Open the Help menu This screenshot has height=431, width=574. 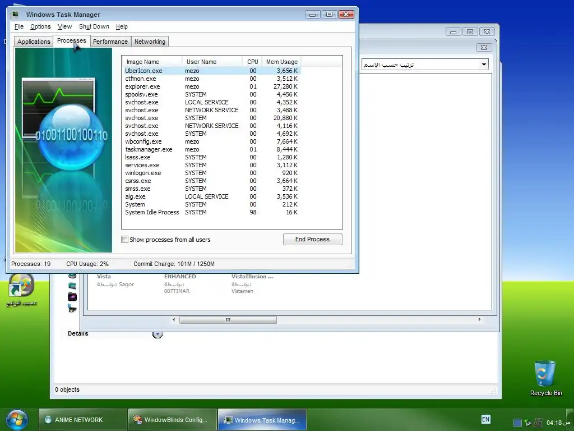[x=122, y=26]
